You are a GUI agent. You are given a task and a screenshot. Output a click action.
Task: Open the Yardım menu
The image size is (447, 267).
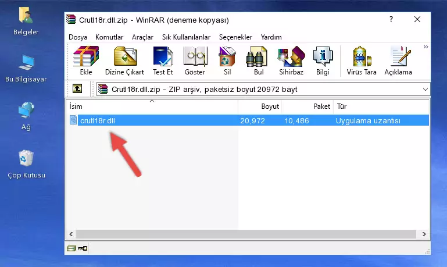click(x=271, y=37)
